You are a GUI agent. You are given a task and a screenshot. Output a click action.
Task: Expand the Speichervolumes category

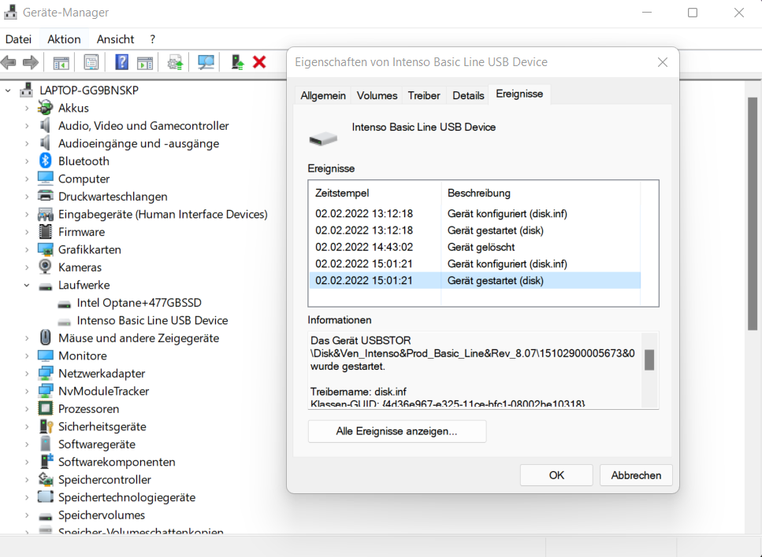pos(27,515)
